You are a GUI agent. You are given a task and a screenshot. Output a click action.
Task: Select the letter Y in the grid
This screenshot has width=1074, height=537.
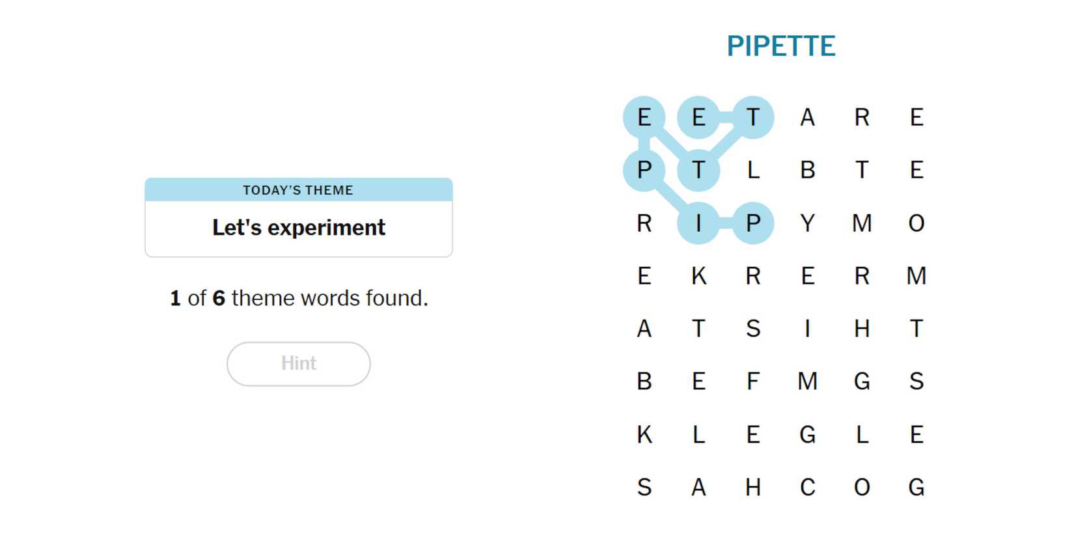807,223
